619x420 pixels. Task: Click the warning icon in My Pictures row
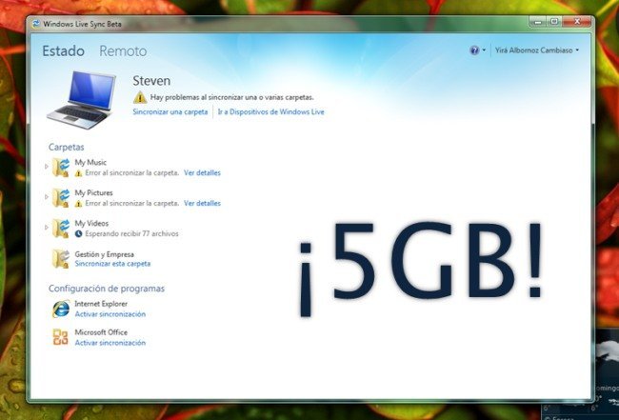point(78,203)
